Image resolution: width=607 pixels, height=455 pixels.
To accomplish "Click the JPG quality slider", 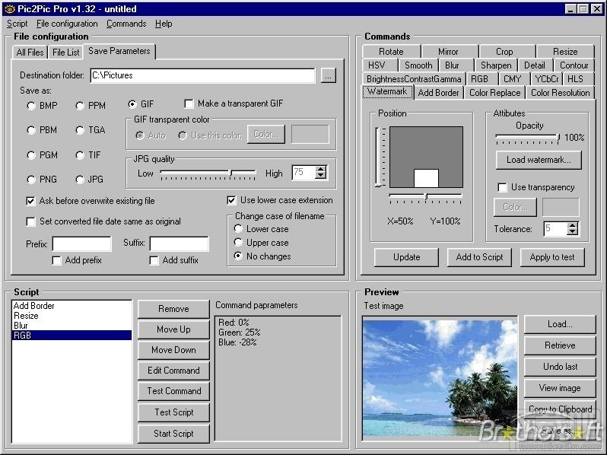I will click(208, 173).
